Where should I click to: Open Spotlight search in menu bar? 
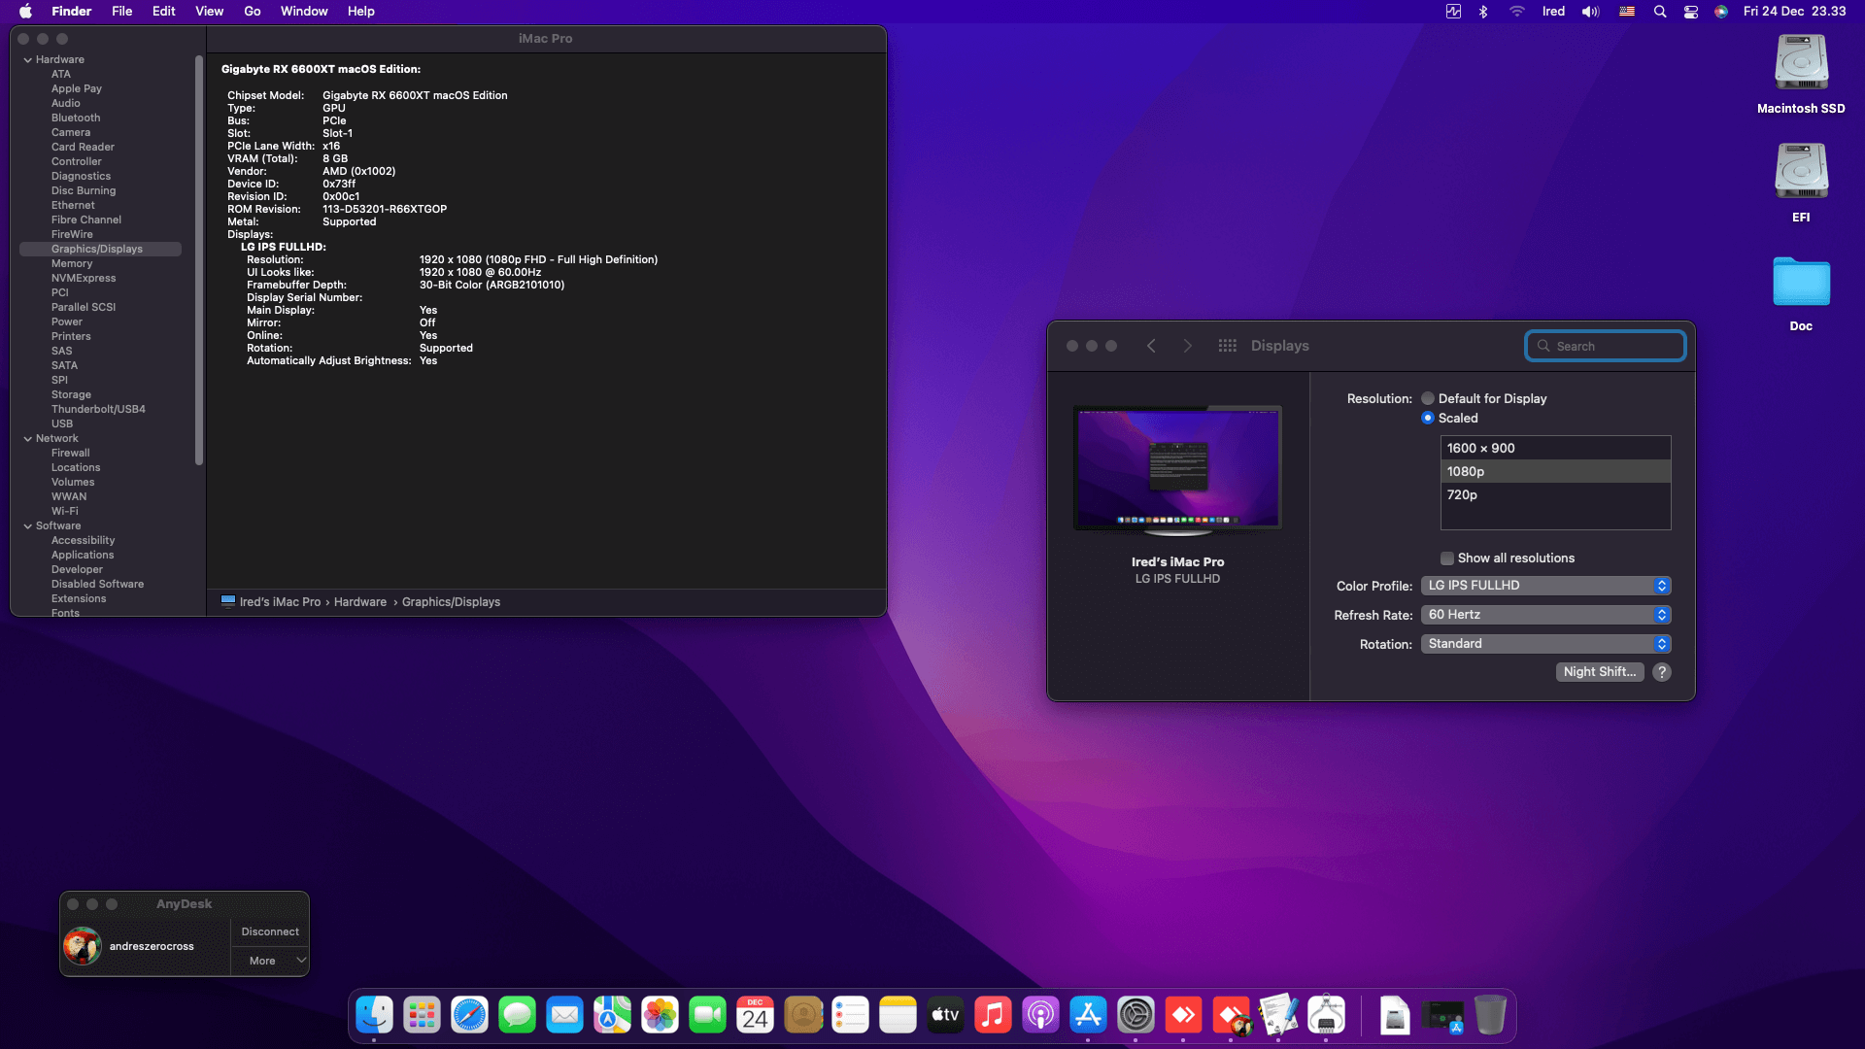pos(1660,12)
